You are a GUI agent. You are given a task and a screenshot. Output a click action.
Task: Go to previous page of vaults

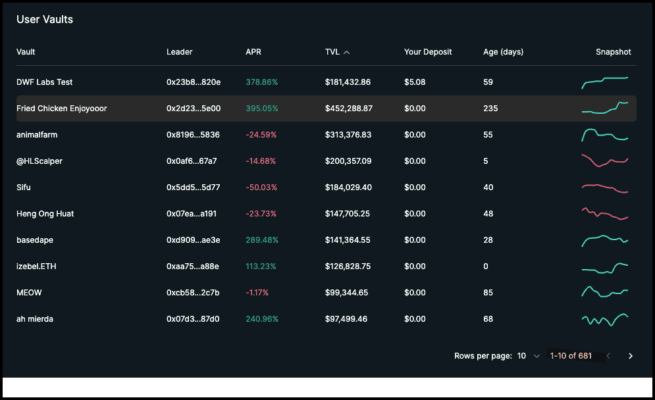point(608,356)
